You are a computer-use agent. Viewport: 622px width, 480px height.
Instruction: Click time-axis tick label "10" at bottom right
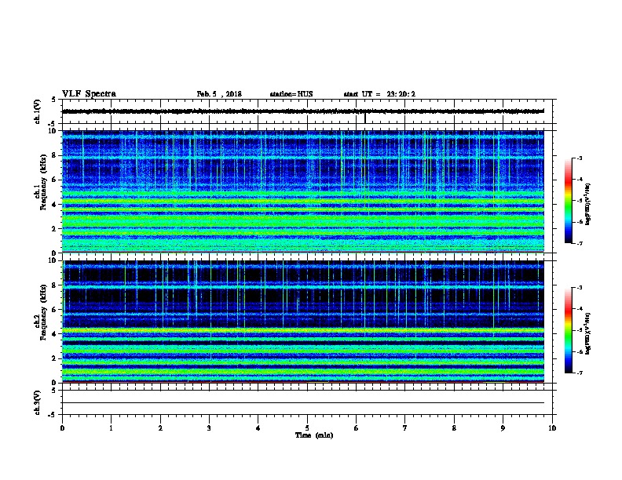[552, 428]
